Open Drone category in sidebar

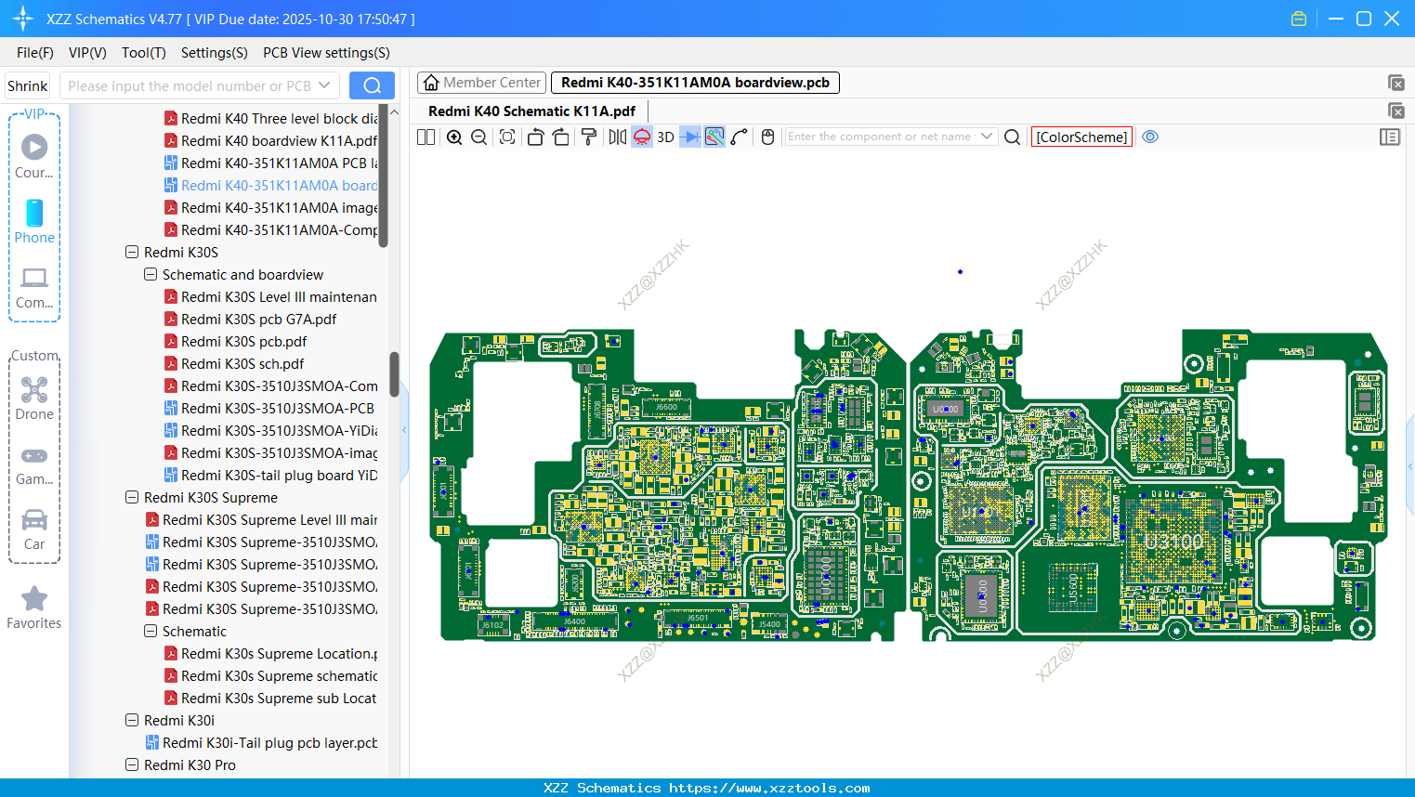[34, 398]
